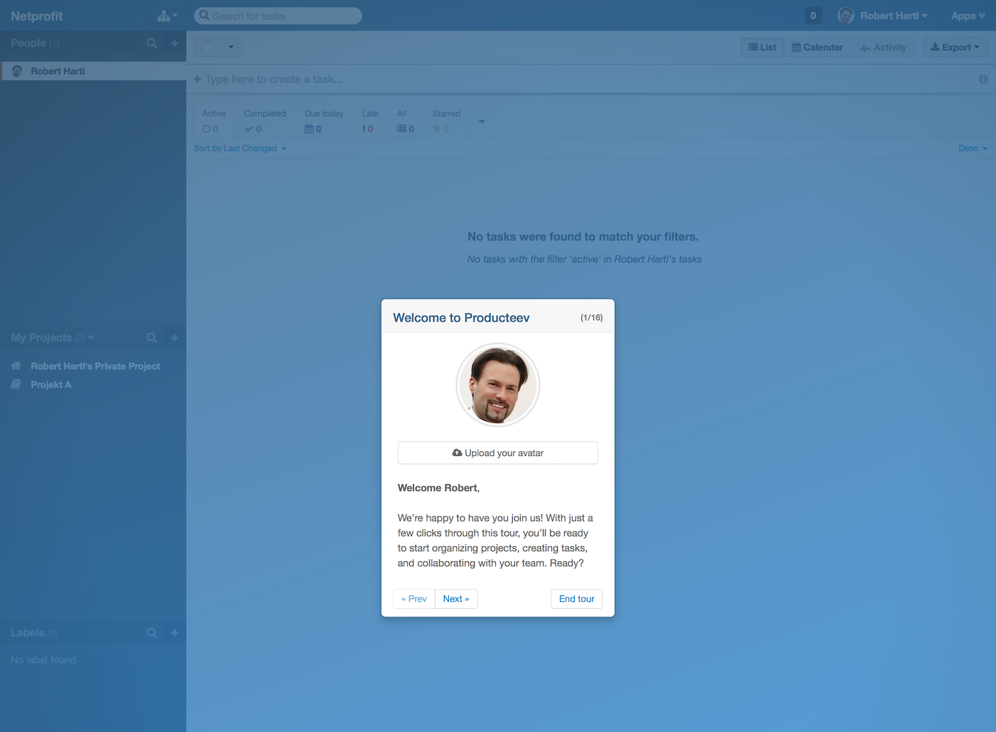This screenshot has height=732, width=996.
Task: Switch to List view
Action: point(762,47)
